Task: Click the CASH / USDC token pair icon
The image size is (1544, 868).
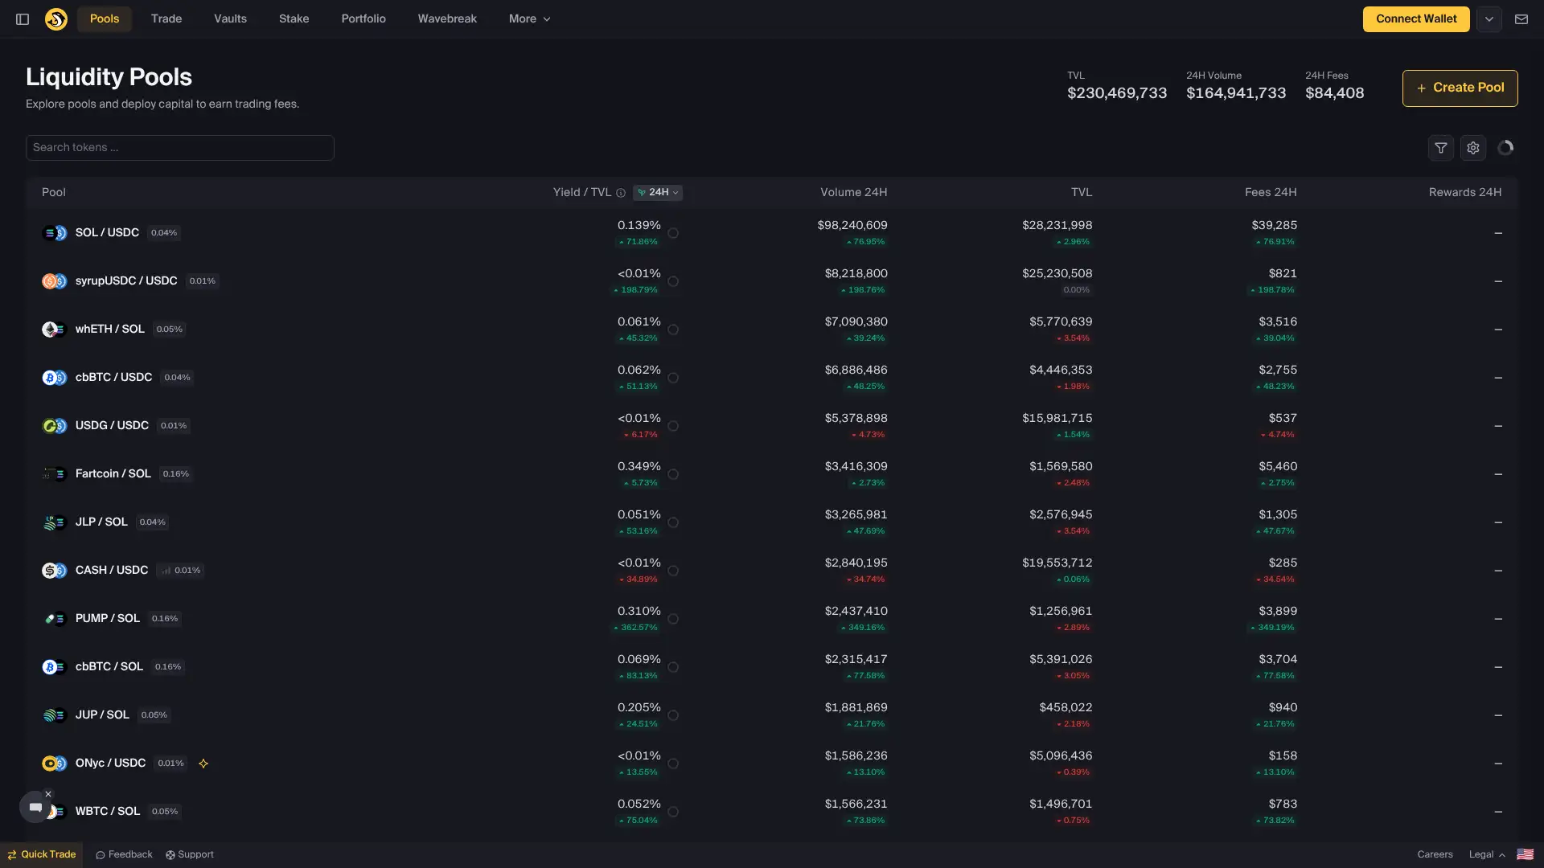Action: pyautogui.click(x=54, y=571)
